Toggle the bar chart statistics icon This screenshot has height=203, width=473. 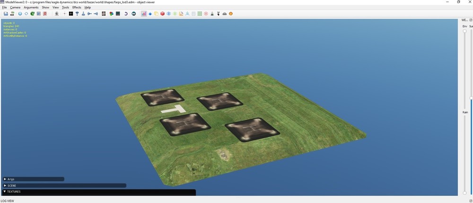click(144, 14)
